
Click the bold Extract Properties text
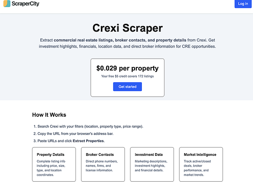click(x=89, y=141)
